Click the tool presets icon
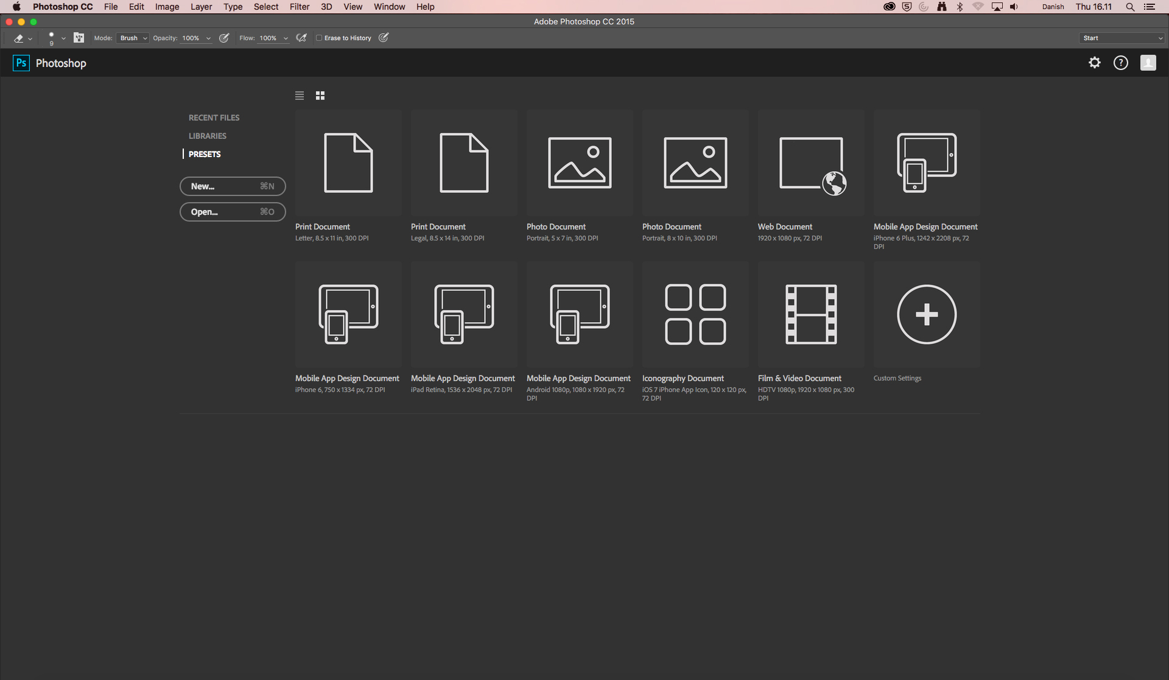Image resolution: width=1169 pixels, height=680 pixels. 79,38
